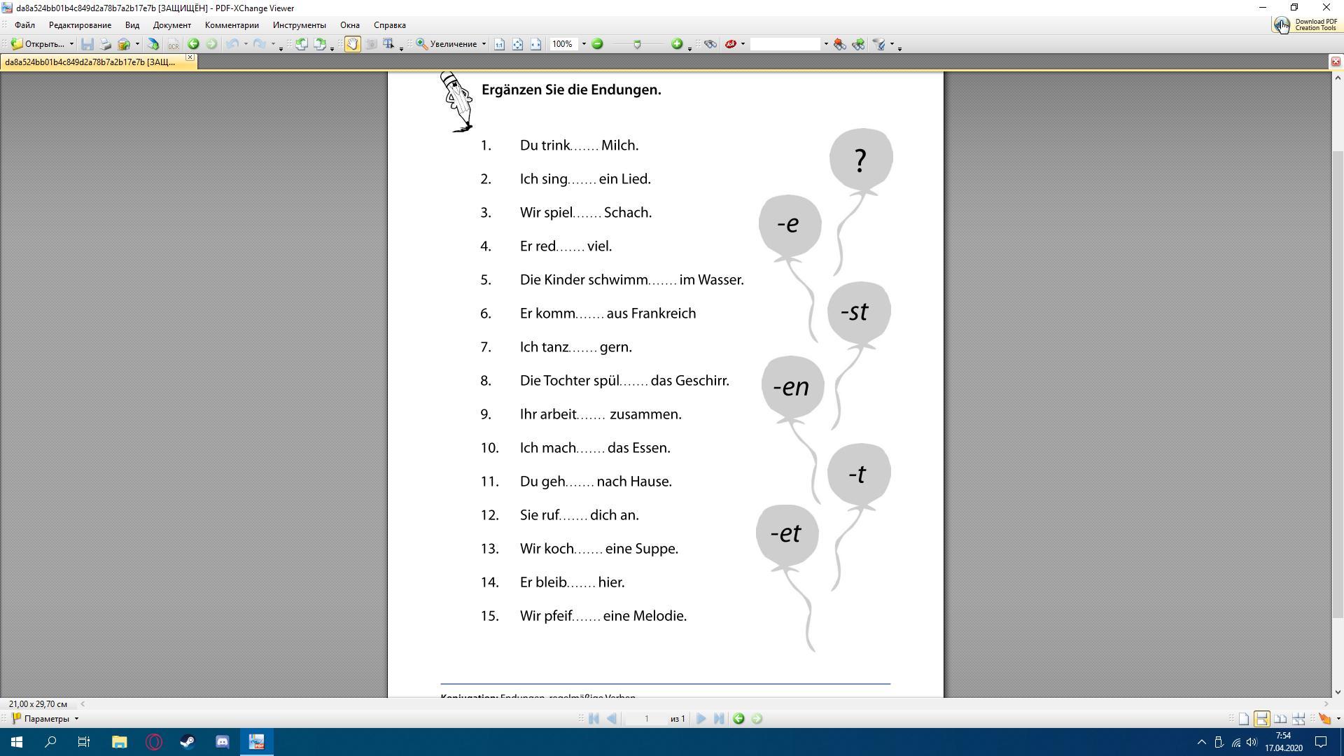Click the Find binoculars icon

click(x=710, y=44)
